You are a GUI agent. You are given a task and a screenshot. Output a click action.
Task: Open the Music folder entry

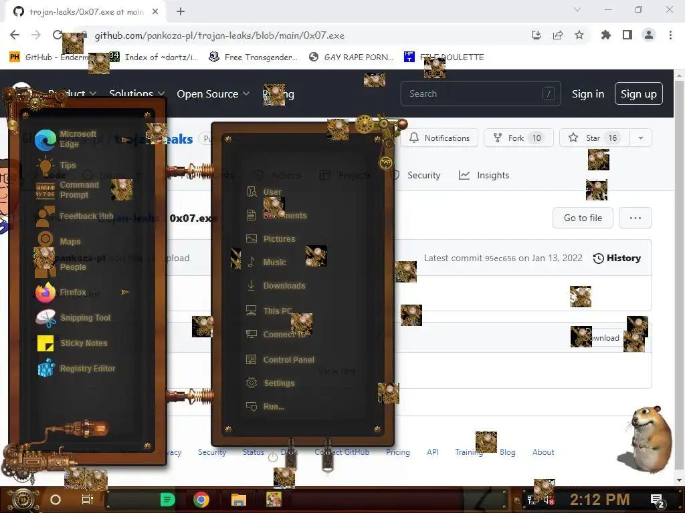click(266, 262)
